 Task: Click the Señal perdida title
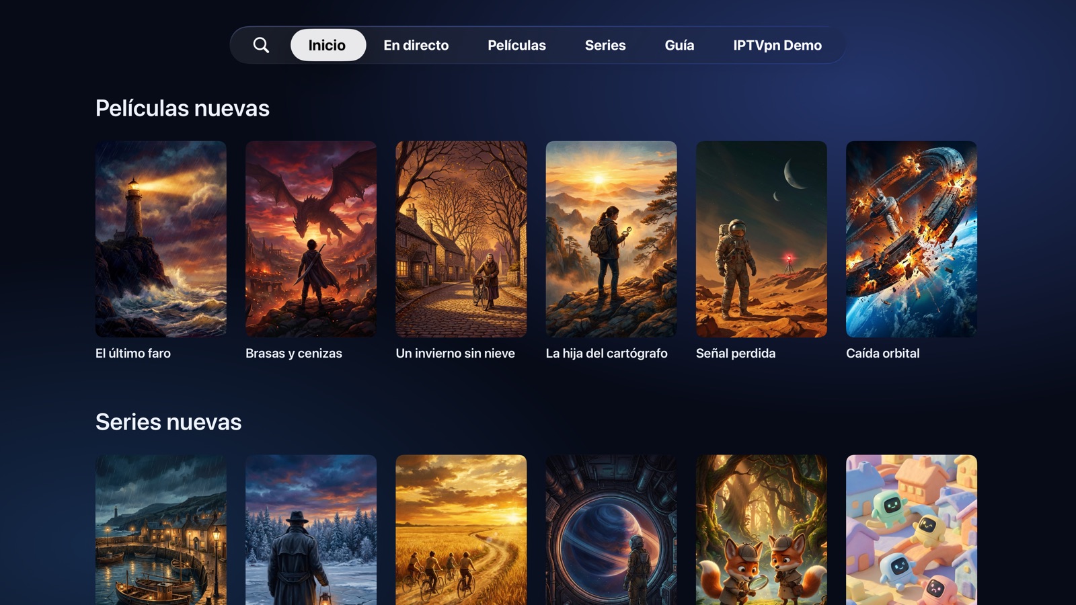click(x=736, y=353)
